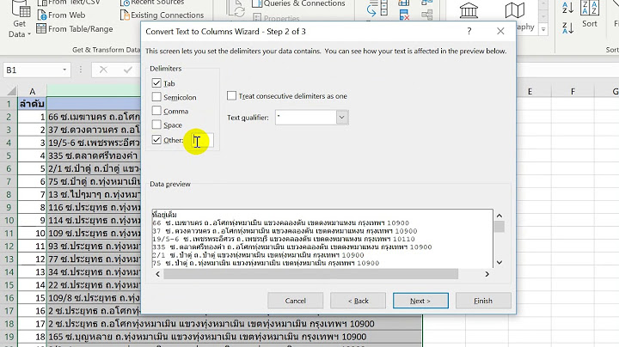Click cell A19 containing 18
This screenshot has height=347, width=619.
(x=33, y=337)
